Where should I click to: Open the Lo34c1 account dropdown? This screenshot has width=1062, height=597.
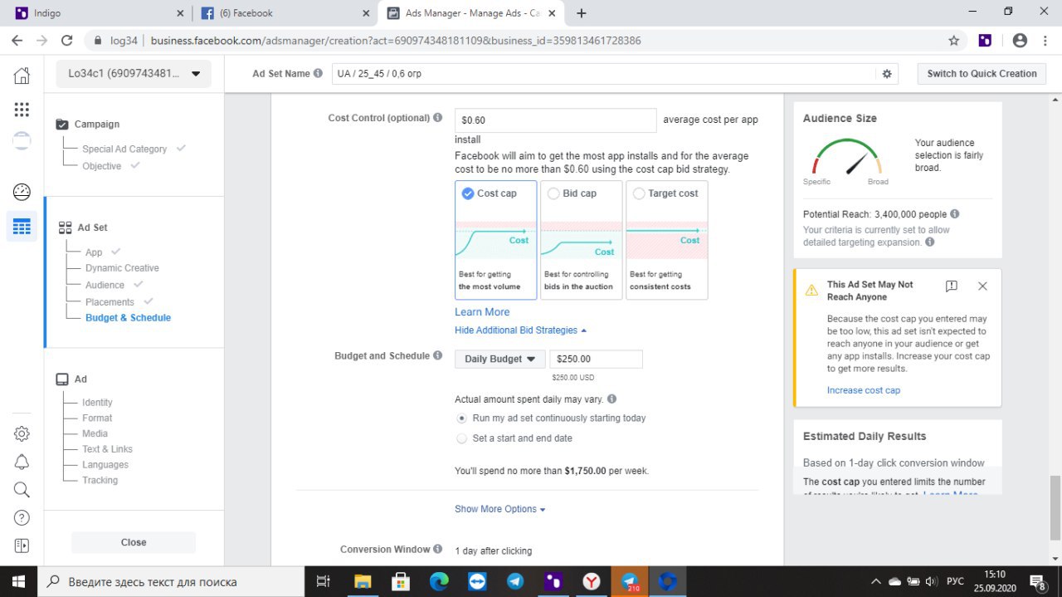pyautogui.click(x=134, y=74)
